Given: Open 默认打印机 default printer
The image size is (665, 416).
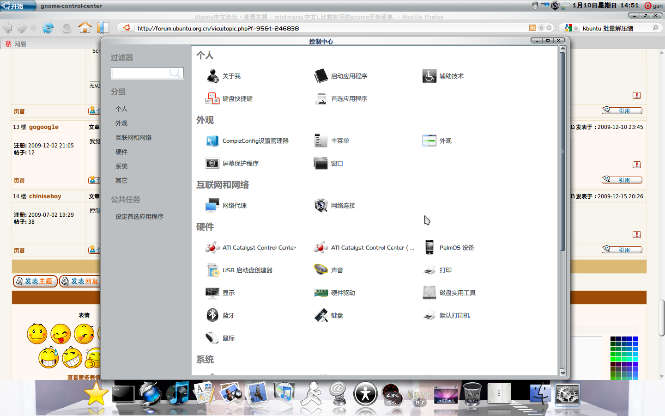Looking at the screenshot, I should tap(446, 315).
